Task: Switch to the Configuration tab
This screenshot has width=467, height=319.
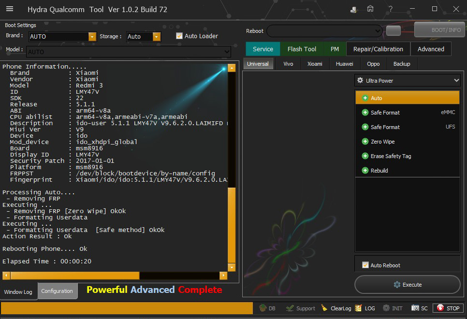Action: coord(57,291)
